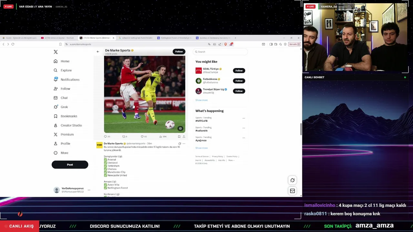Open More menu in X sidebar
Image resolution: width=413 pixels, height=232 pixels.
(x=61, y=153)
